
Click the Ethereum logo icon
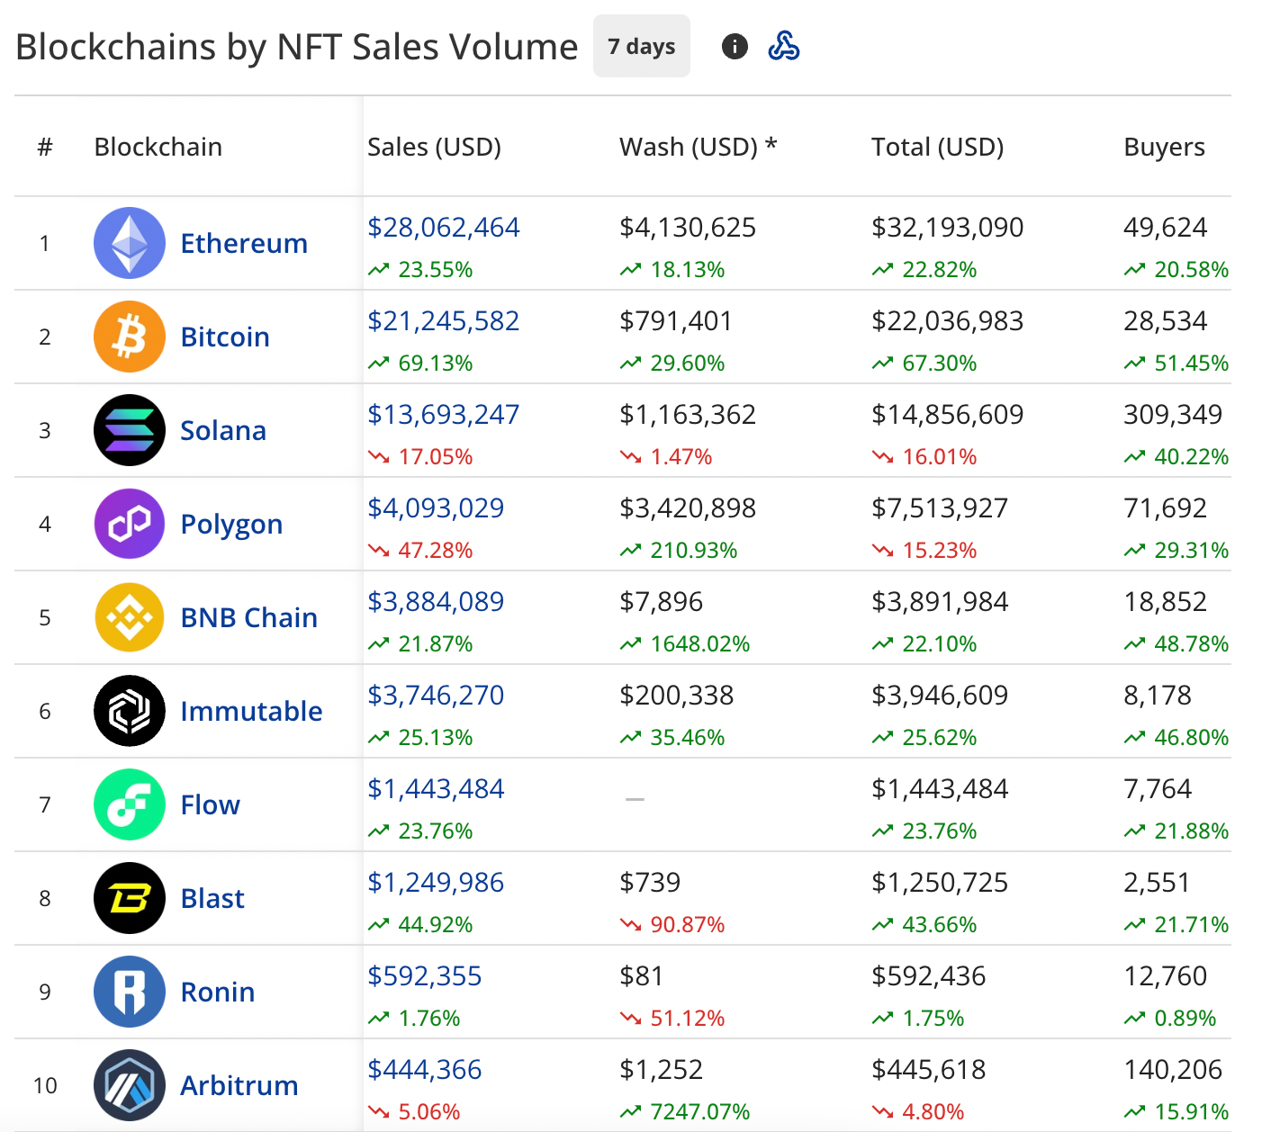coord(130,243)
